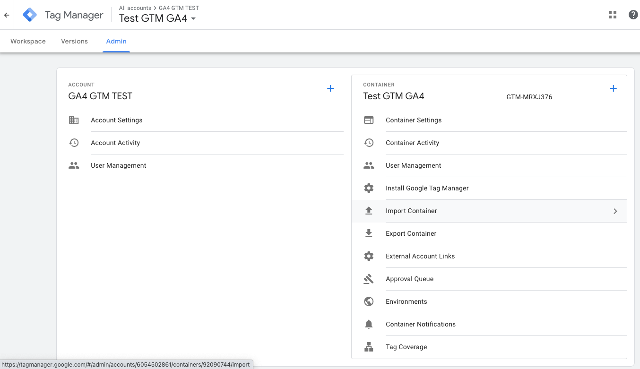Click the Environments globe icon
The image size is (640, 369).
click(369, 301)
